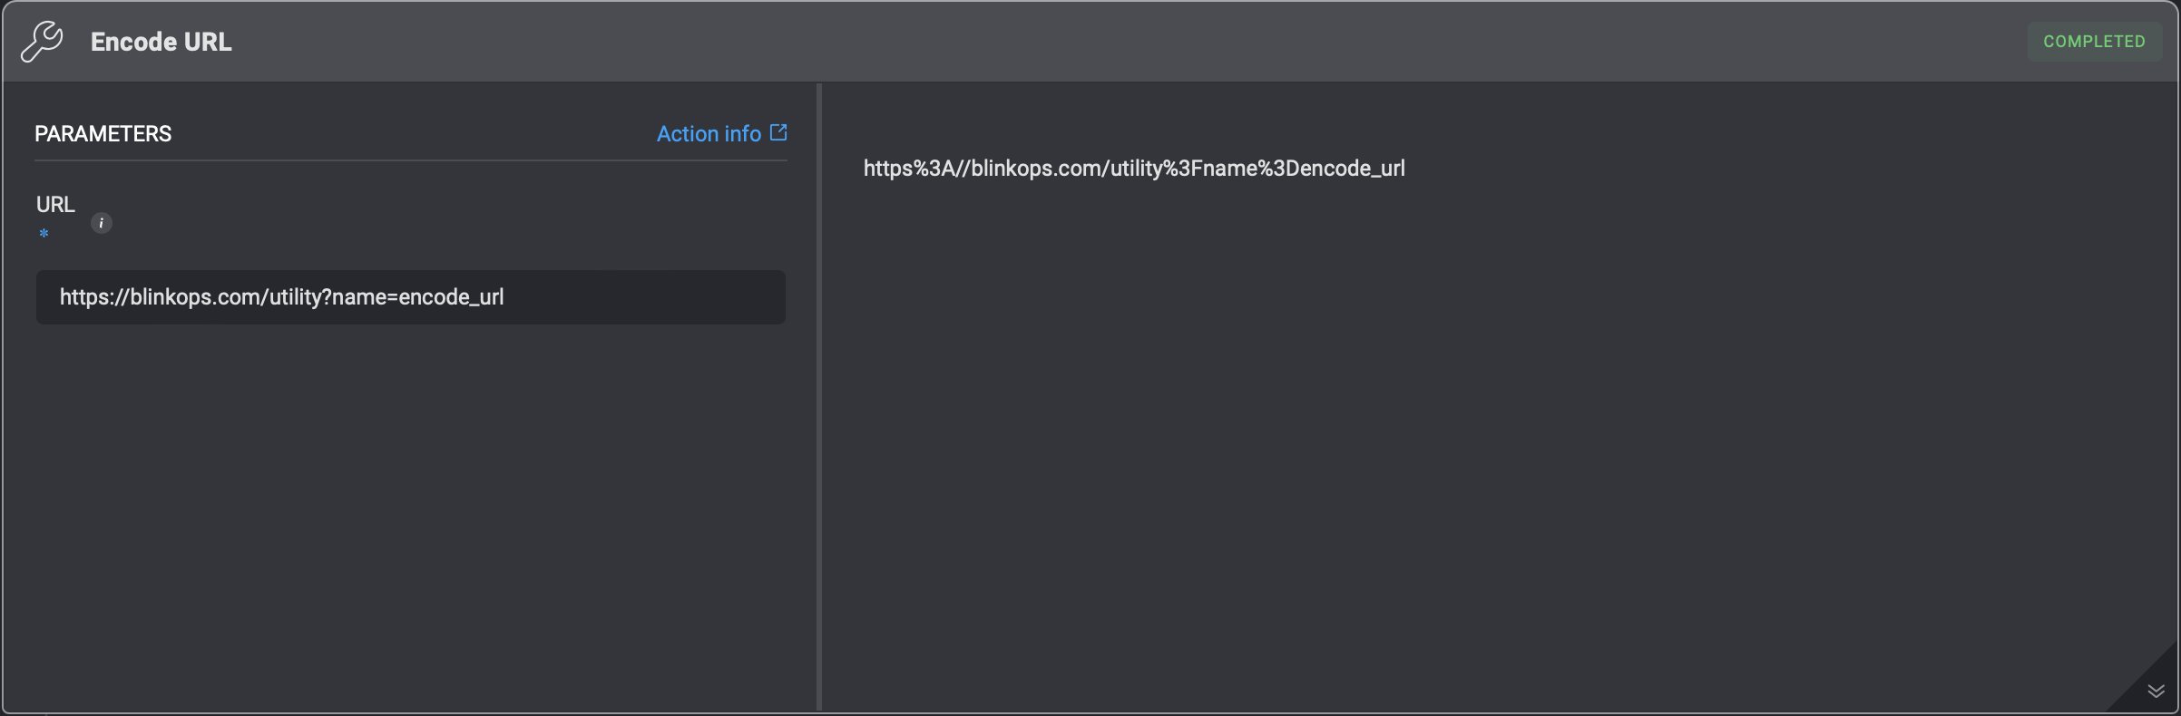Image resolution: width=2181 pixels, height=716 pixels.
Task: Click the Encode URL title
Action: [161, 42]
